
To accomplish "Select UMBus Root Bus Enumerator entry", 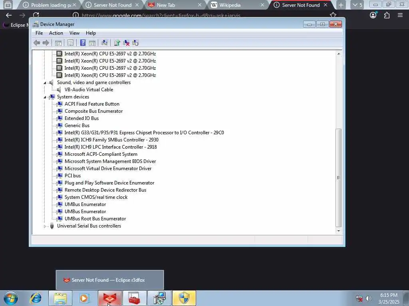I will (95, 219).
